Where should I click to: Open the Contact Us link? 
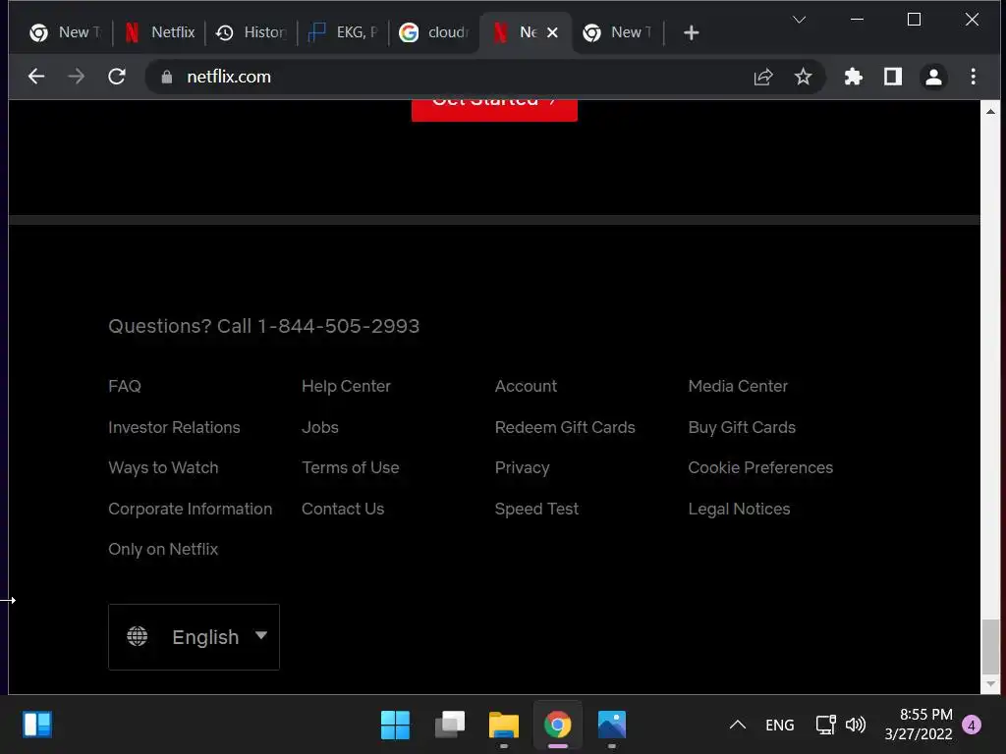point(343,509)
